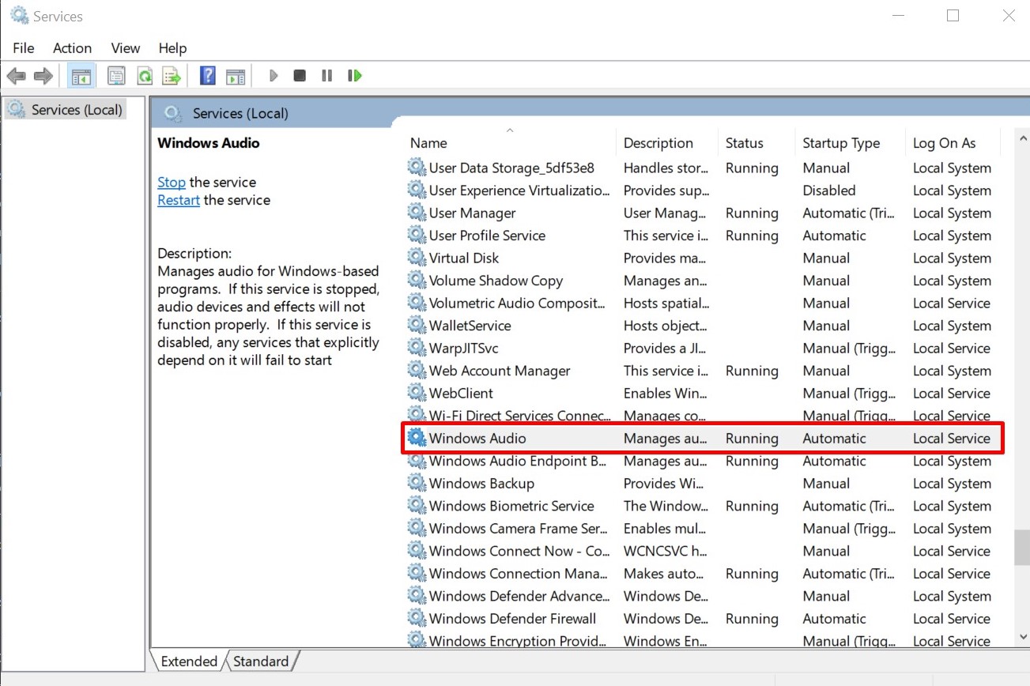Viewport: 1030px width, 686px height.
Task: Select Windows Connection Manager service
Action: (704, 573)
